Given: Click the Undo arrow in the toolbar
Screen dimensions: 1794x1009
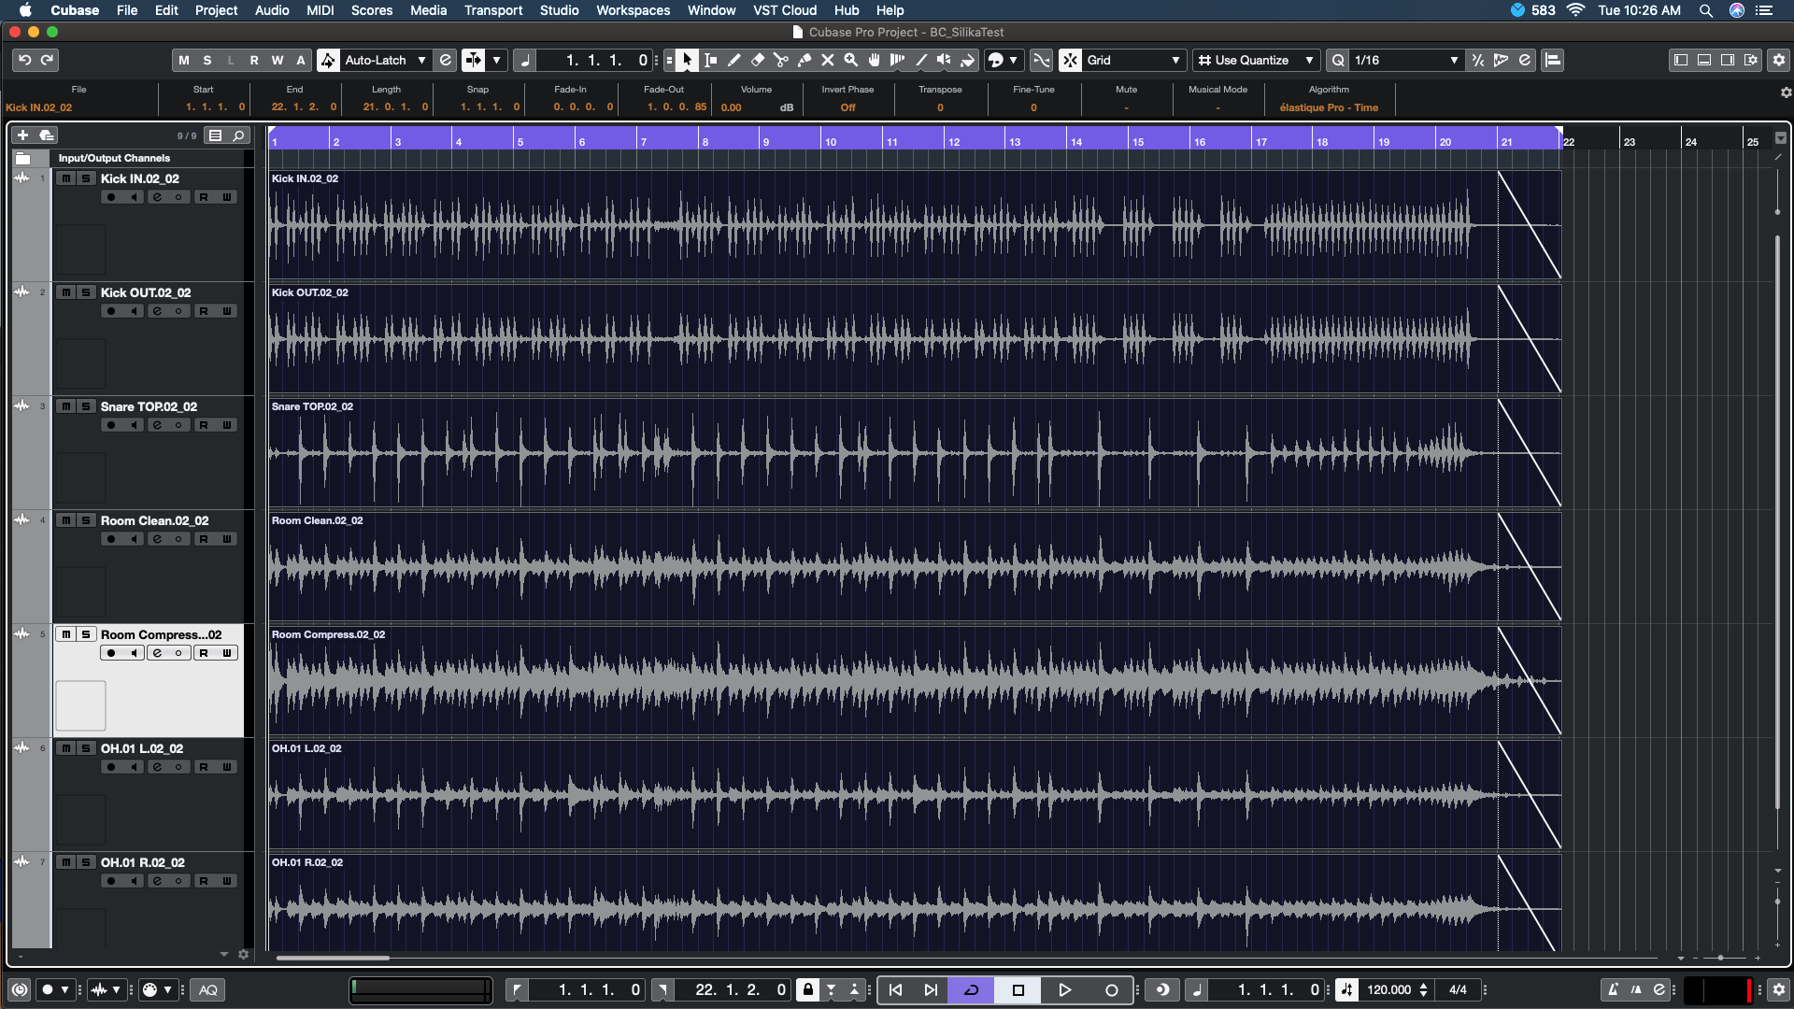Looking at the screenshot, I should 25,60.
